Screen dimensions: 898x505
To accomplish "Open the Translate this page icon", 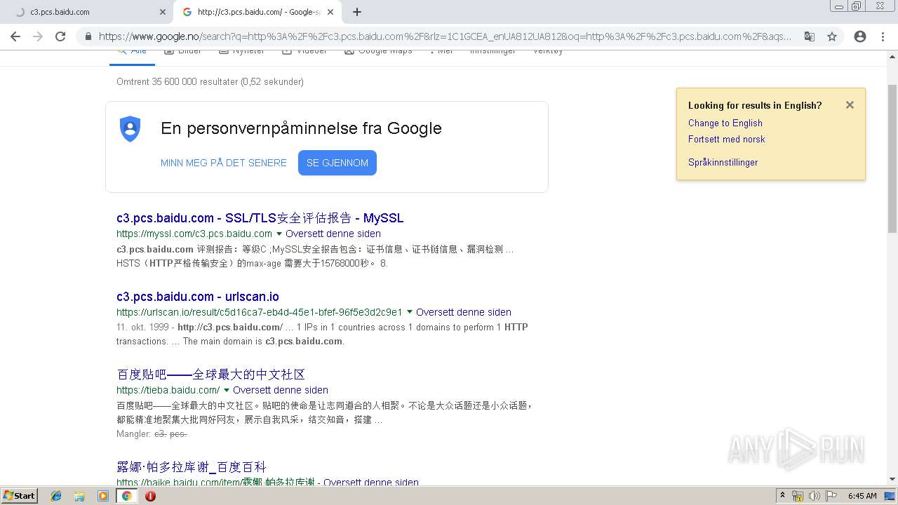I will [810, 36].
